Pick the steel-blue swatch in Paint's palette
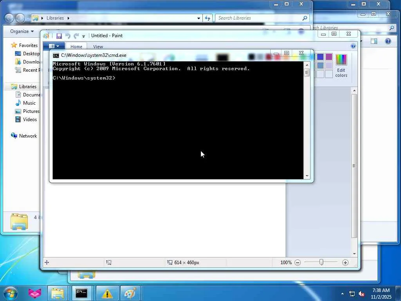The width and height of the screenshot is (401, 301). pos(320,65)
